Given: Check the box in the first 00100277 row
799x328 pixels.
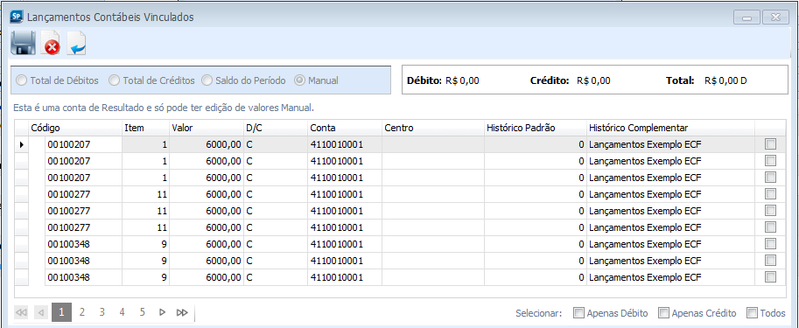Looking at the screenshot, I should 770,194.
